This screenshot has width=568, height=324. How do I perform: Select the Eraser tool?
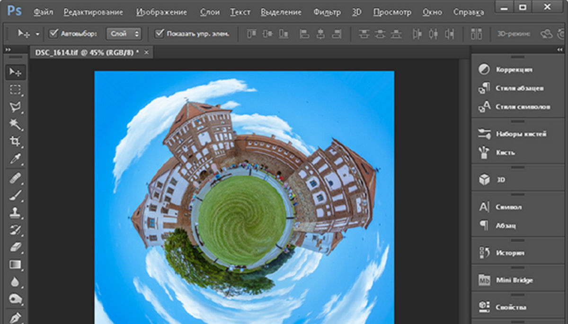(16, 247)
